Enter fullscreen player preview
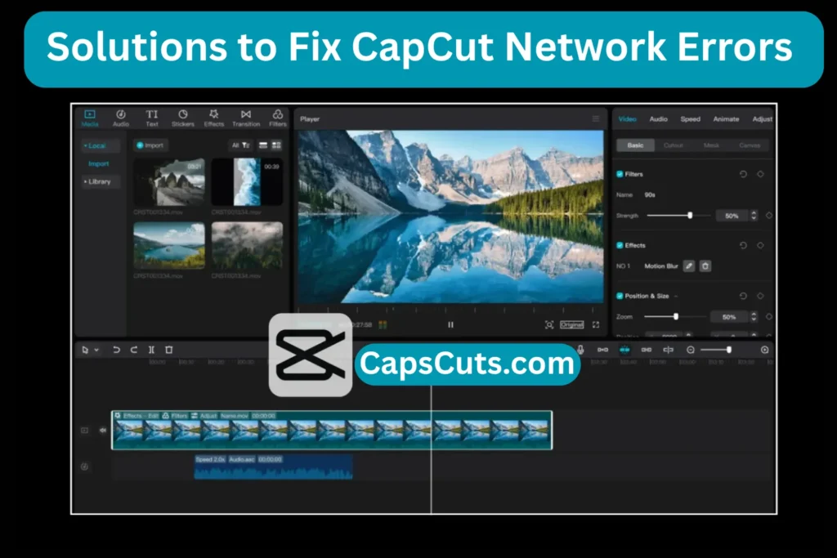 596,324
